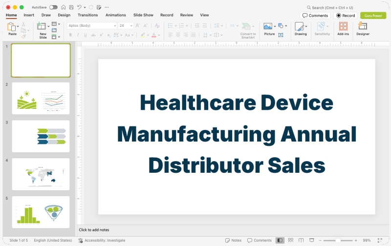
Task: Click the Home icon in title bar
Action: coord(64,7)
